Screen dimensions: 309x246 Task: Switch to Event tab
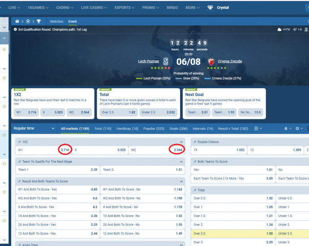point(73,21)
